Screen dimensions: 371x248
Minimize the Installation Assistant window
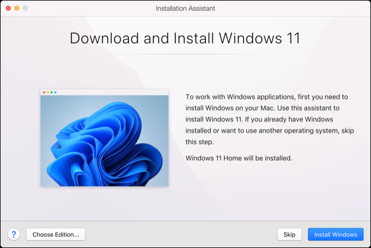click(17, 9)
